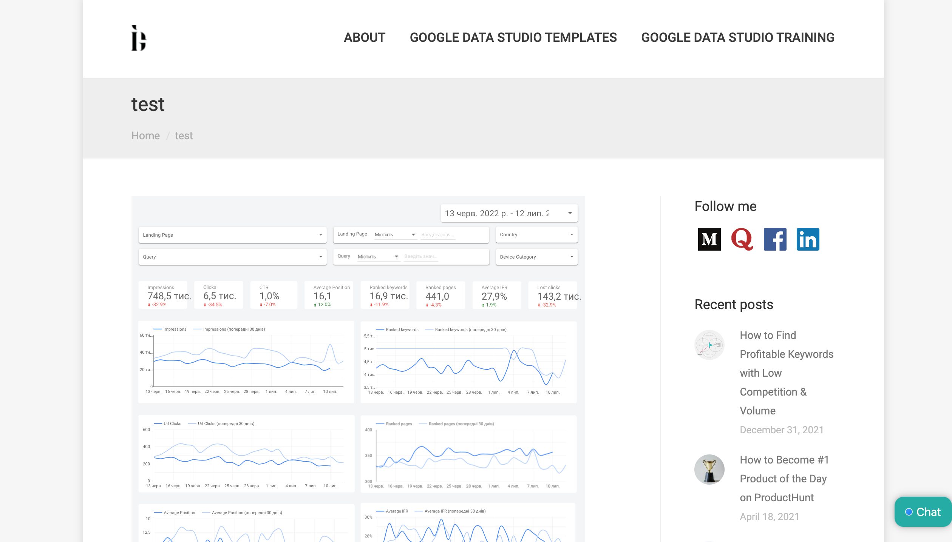
Task: Open the Quora social icon
Action: coord(742,239)
